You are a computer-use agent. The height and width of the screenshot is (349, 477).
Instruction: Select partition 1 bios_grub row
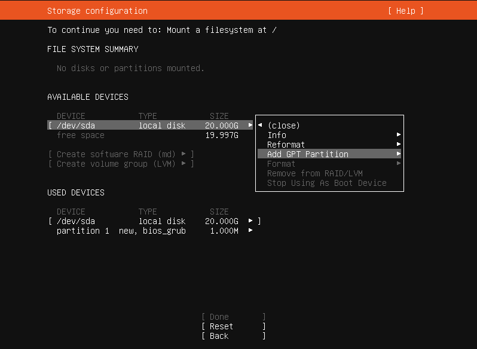pyautogui.click(x=154, y=231)
